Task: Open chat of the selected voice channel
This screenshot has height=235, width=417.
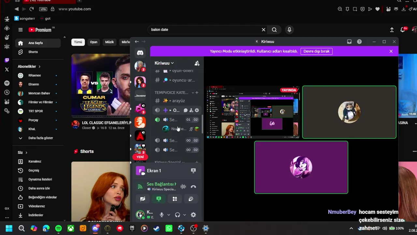Action: point(186,110)
